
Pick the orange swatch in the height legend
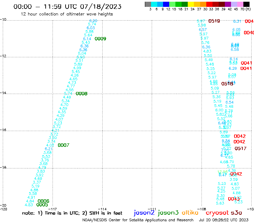pyautogui.click(x=203, y=4)
